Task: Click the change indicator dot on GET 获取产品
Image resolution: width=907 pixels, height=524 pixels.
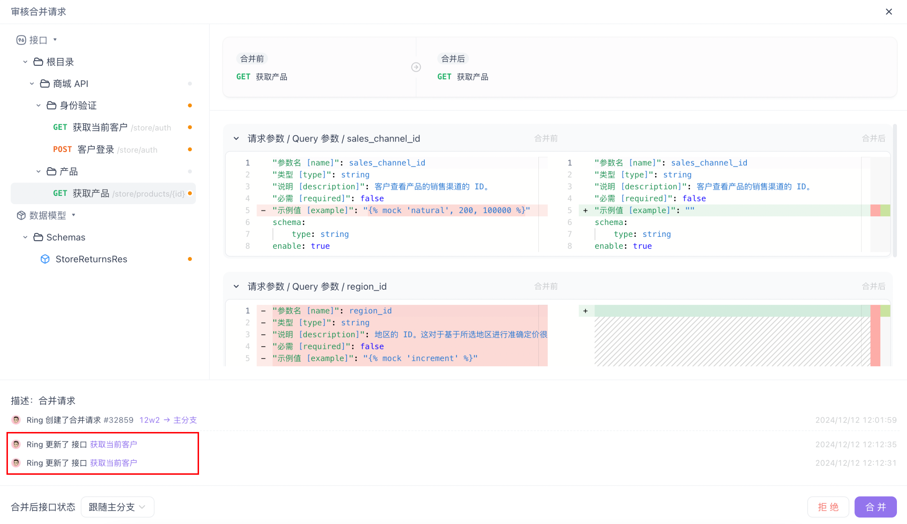Action: point(190,193)
